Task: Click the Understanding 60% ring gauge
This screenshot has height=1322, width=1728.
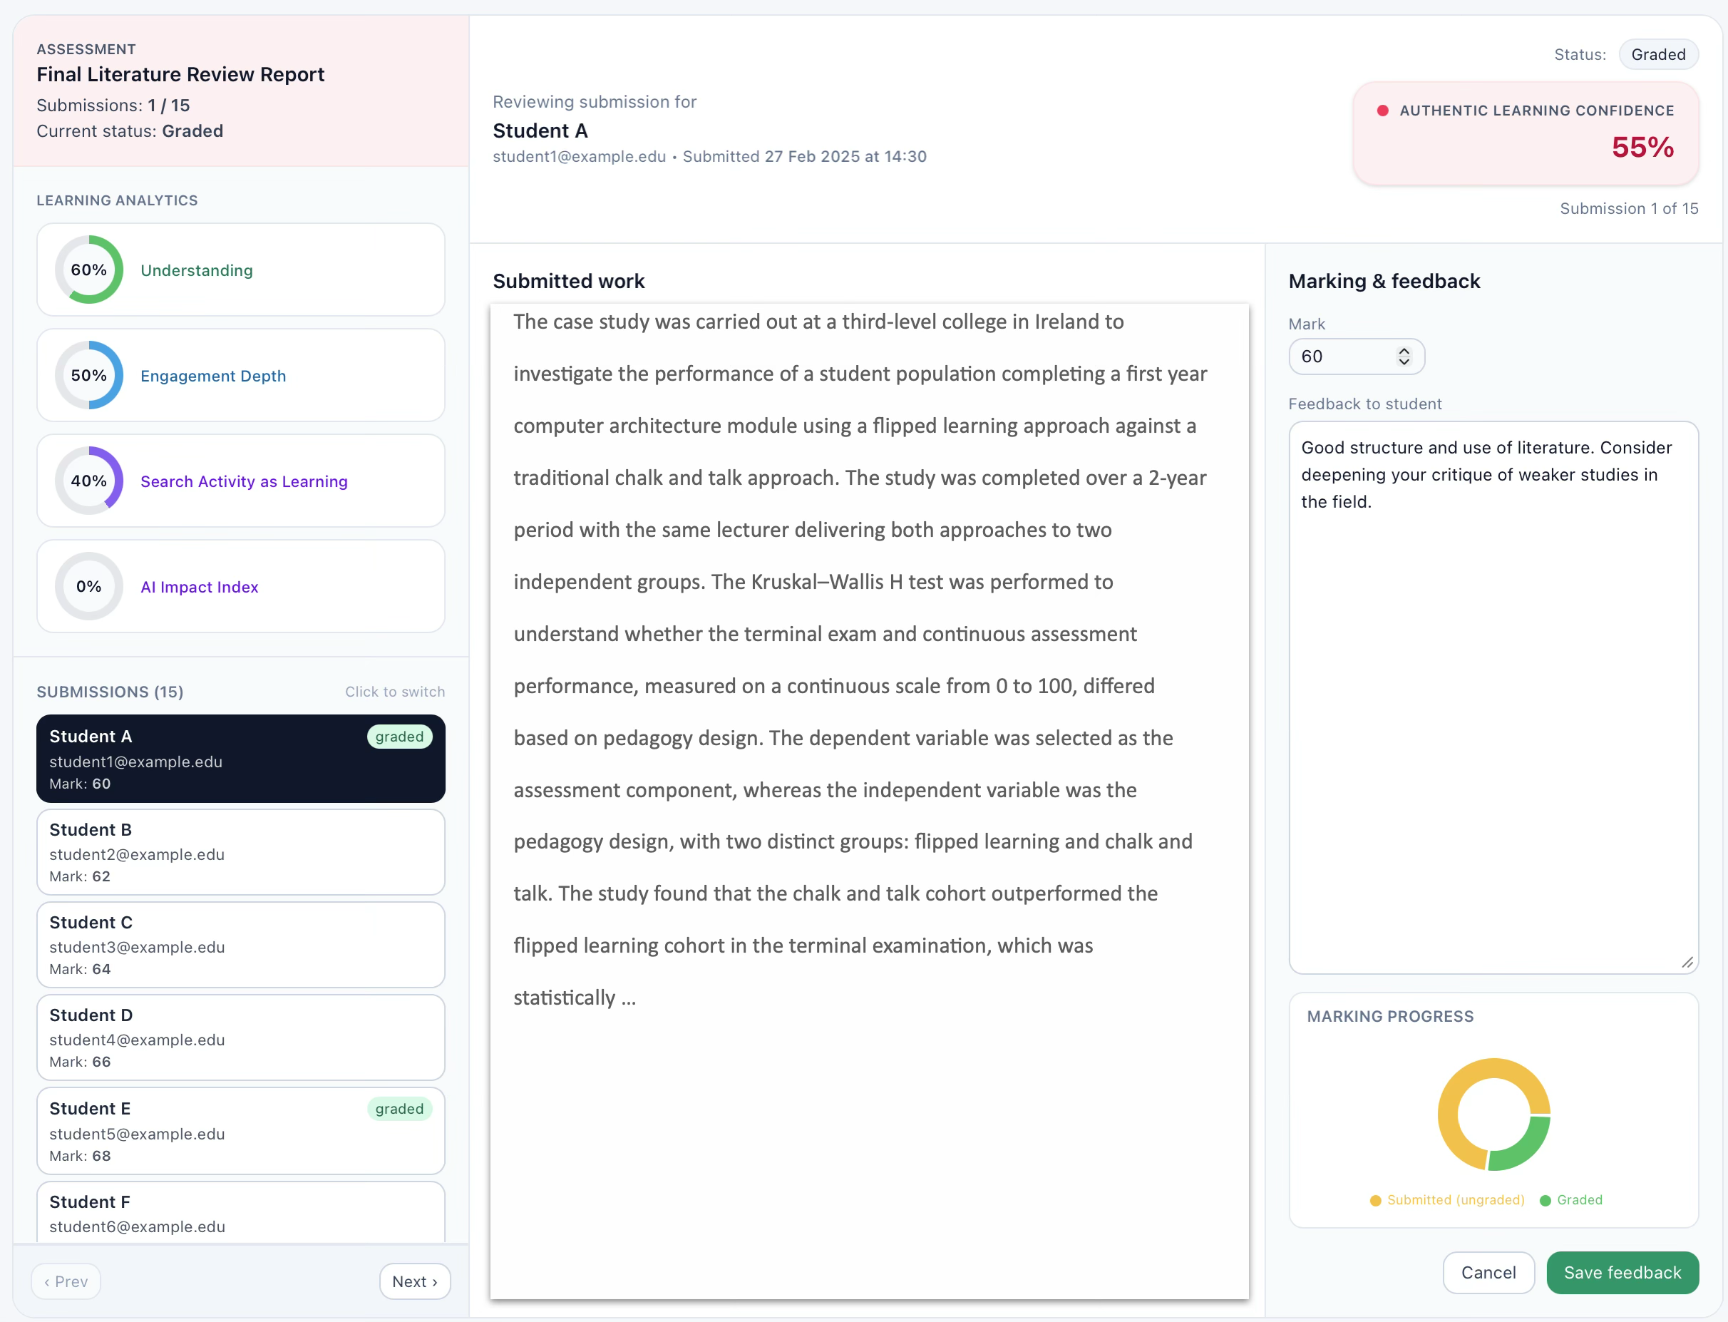Action: (x=89, y=270)
